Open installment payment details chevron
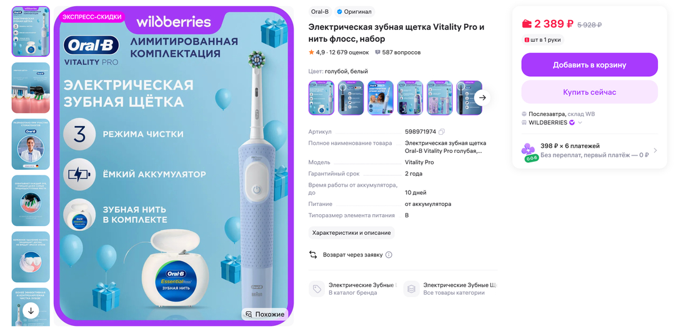 pyautogui.click(x=655, y=150)
